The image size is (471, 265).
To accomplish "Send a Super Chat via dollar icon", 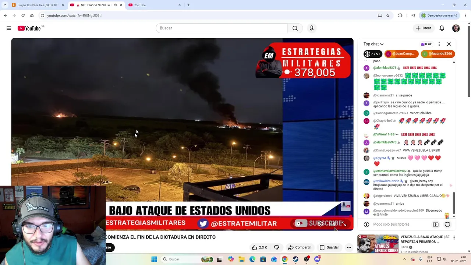I will click(x=436, y=225).
